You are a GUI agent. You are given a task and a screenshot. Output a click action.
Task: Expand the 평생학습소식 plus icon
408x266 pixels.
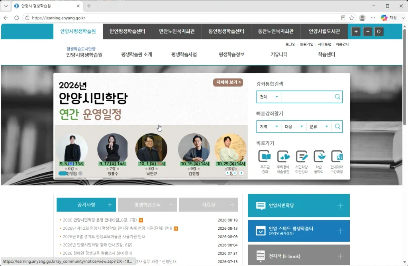pyautogui.click(x=171, y=205)
